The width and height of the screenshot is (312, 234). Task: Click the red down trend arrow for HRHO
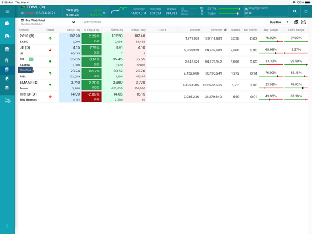click(x=50, y=97)
